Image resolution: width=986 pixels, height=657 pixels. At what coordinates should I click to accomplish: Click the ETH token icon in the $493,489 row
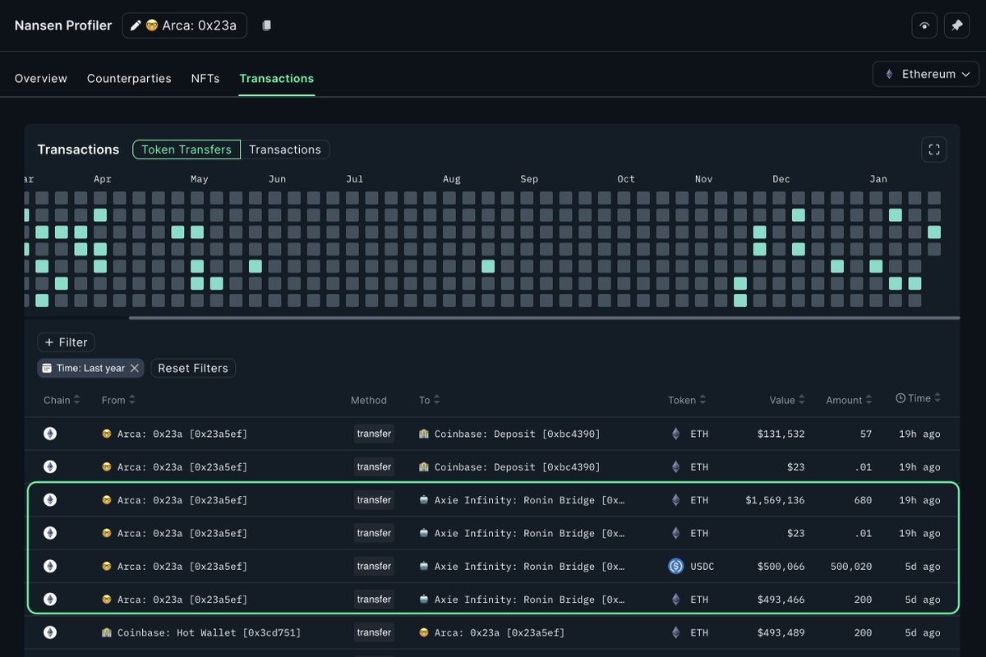point(676,632)
